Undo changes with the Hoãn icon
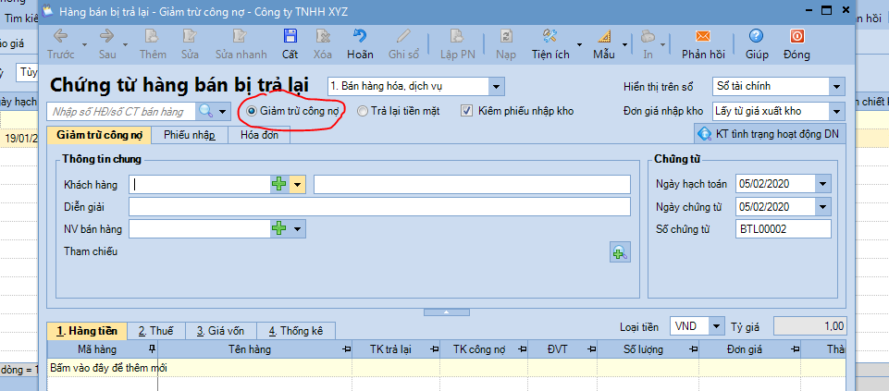Image resolution: width=889 pixels, height=391 pixels. tap(360, 36)
